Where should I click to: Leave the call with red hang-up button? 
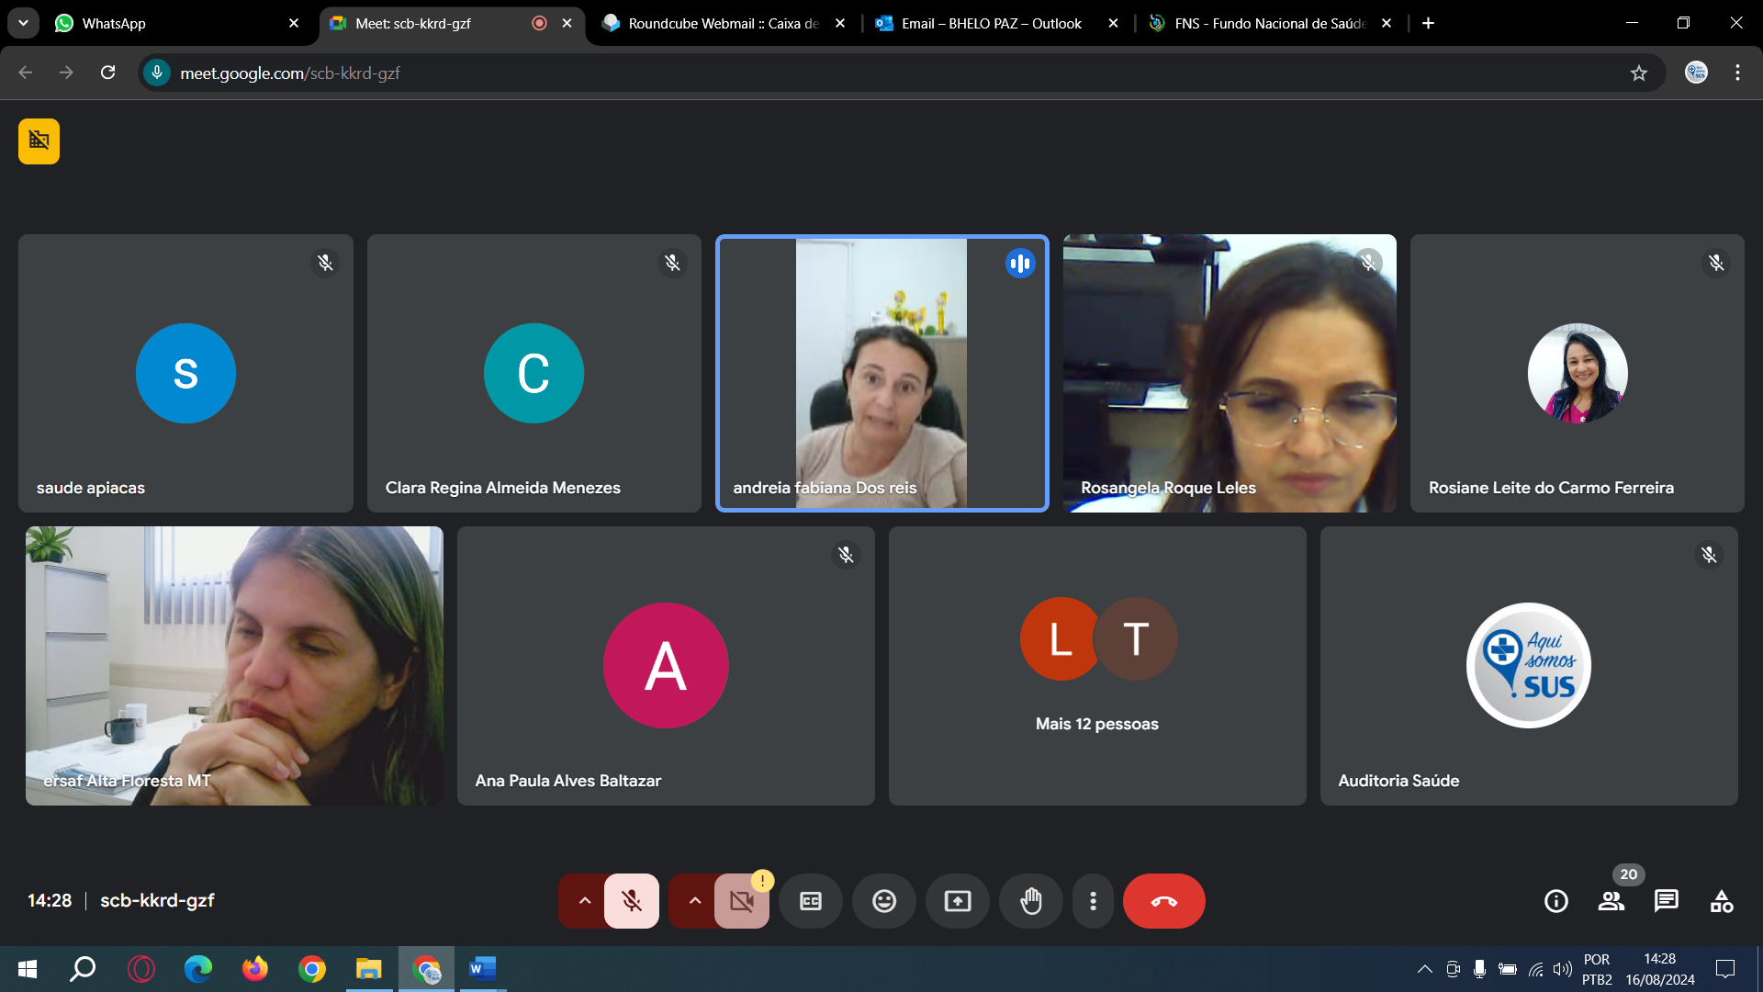1164,901
